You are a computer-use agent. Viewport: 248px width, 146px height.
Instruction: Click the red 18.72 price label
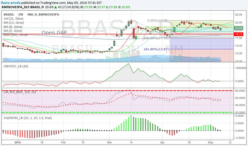click(x=238, y=34)
